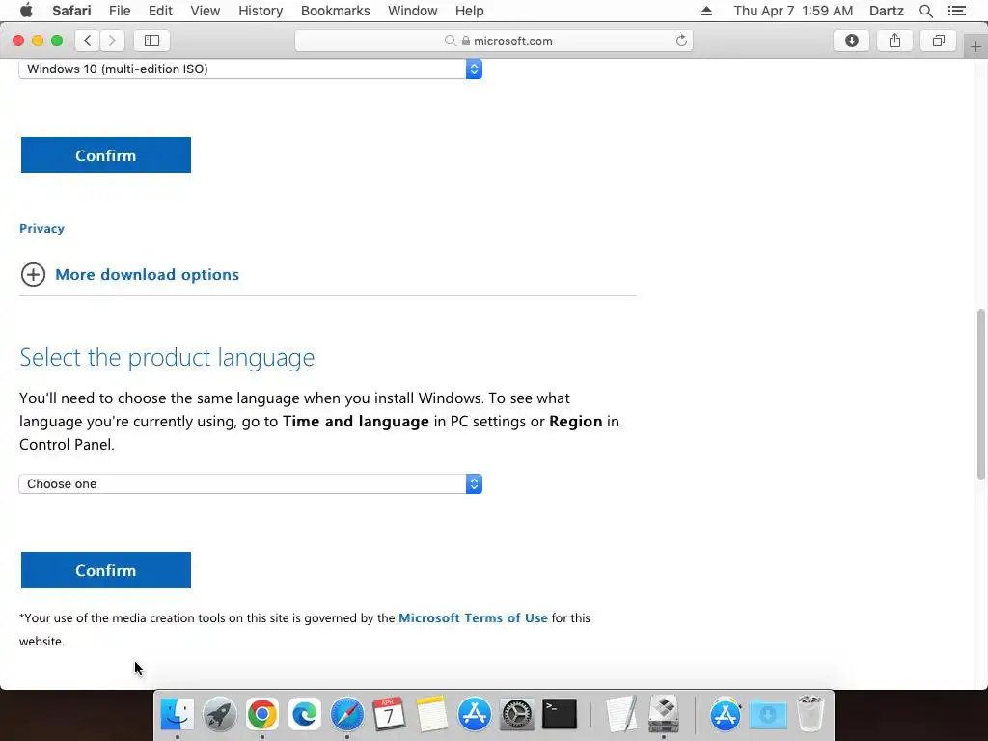Open the File menu
Viewport: 988px width, 741px height.
[120, 11]
